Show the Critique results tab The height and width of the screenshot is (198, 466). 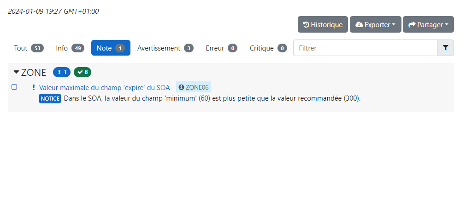pos(268,48)
